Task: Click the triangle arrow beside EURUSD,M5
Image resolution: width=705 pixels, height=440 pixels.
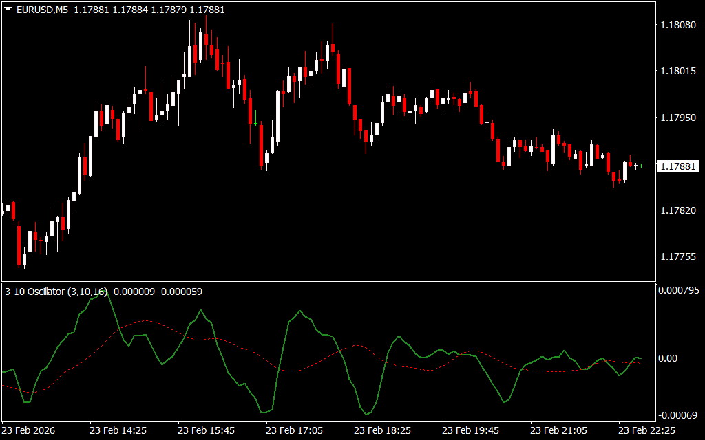Action: tap(8, 10)
